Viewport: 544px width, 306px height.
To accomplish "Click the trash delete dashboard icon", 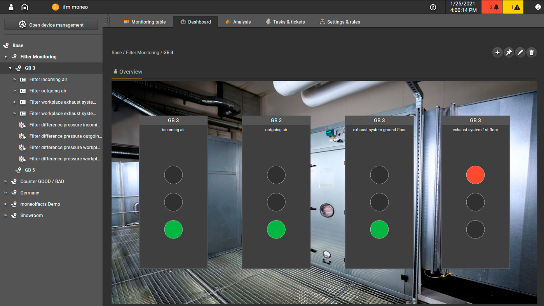I will [x=531, y=52].
